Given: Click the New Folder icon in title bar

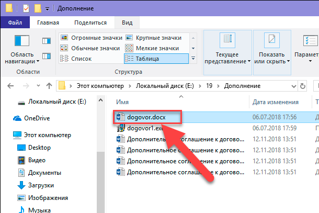Looking at the screenshot, I should 38,8.
